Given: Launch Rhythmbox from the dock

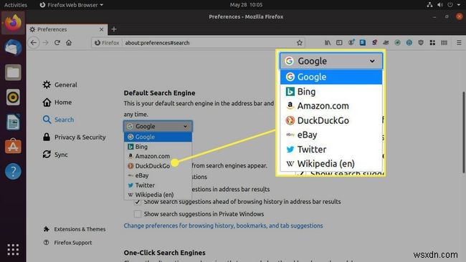Looking at the screenshot, I should click(x=13, y=97).
